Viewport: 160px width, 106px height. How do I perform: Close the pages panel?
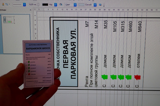click(x=30, y=10)
